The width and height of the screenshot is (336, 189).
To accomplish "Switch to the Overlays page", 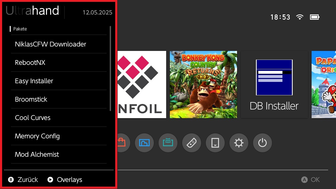I will tap(70, 180).
